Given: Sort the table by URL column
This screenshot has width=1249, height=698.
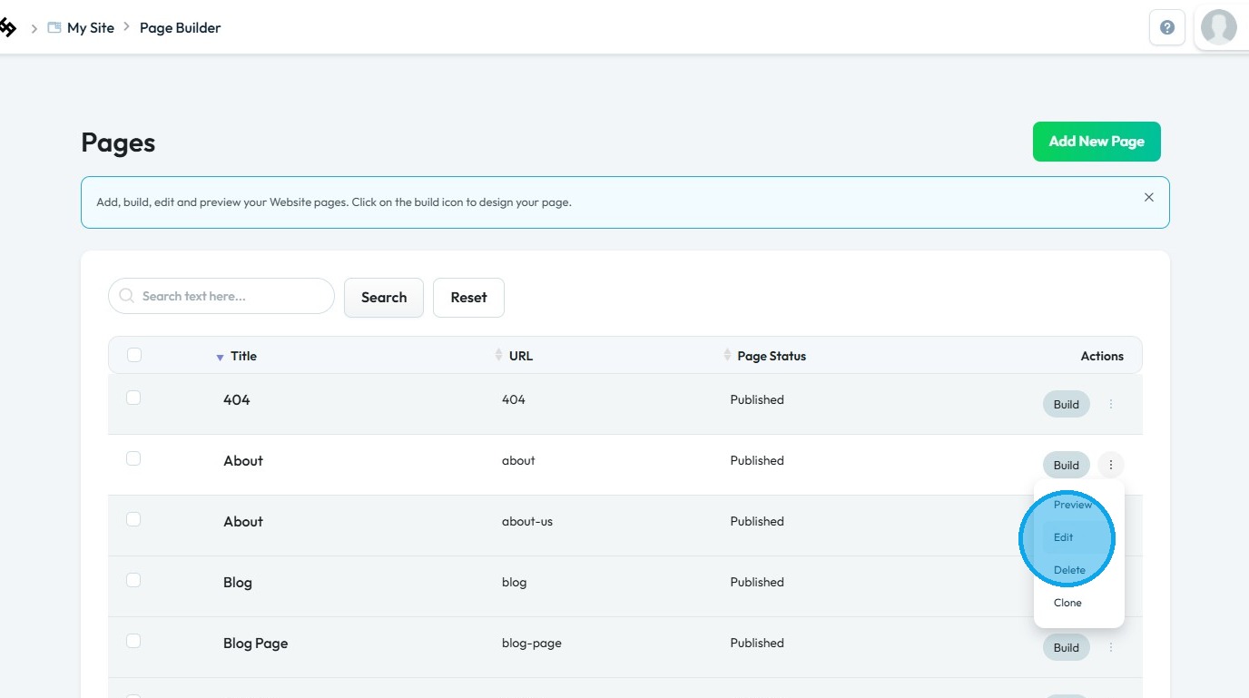Looking at the screenshot, I should click(498, 355).
